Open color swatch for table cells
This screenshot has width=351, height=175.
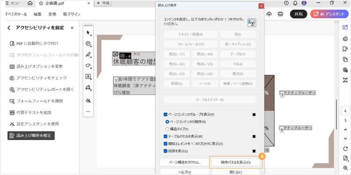pos(254,136)
